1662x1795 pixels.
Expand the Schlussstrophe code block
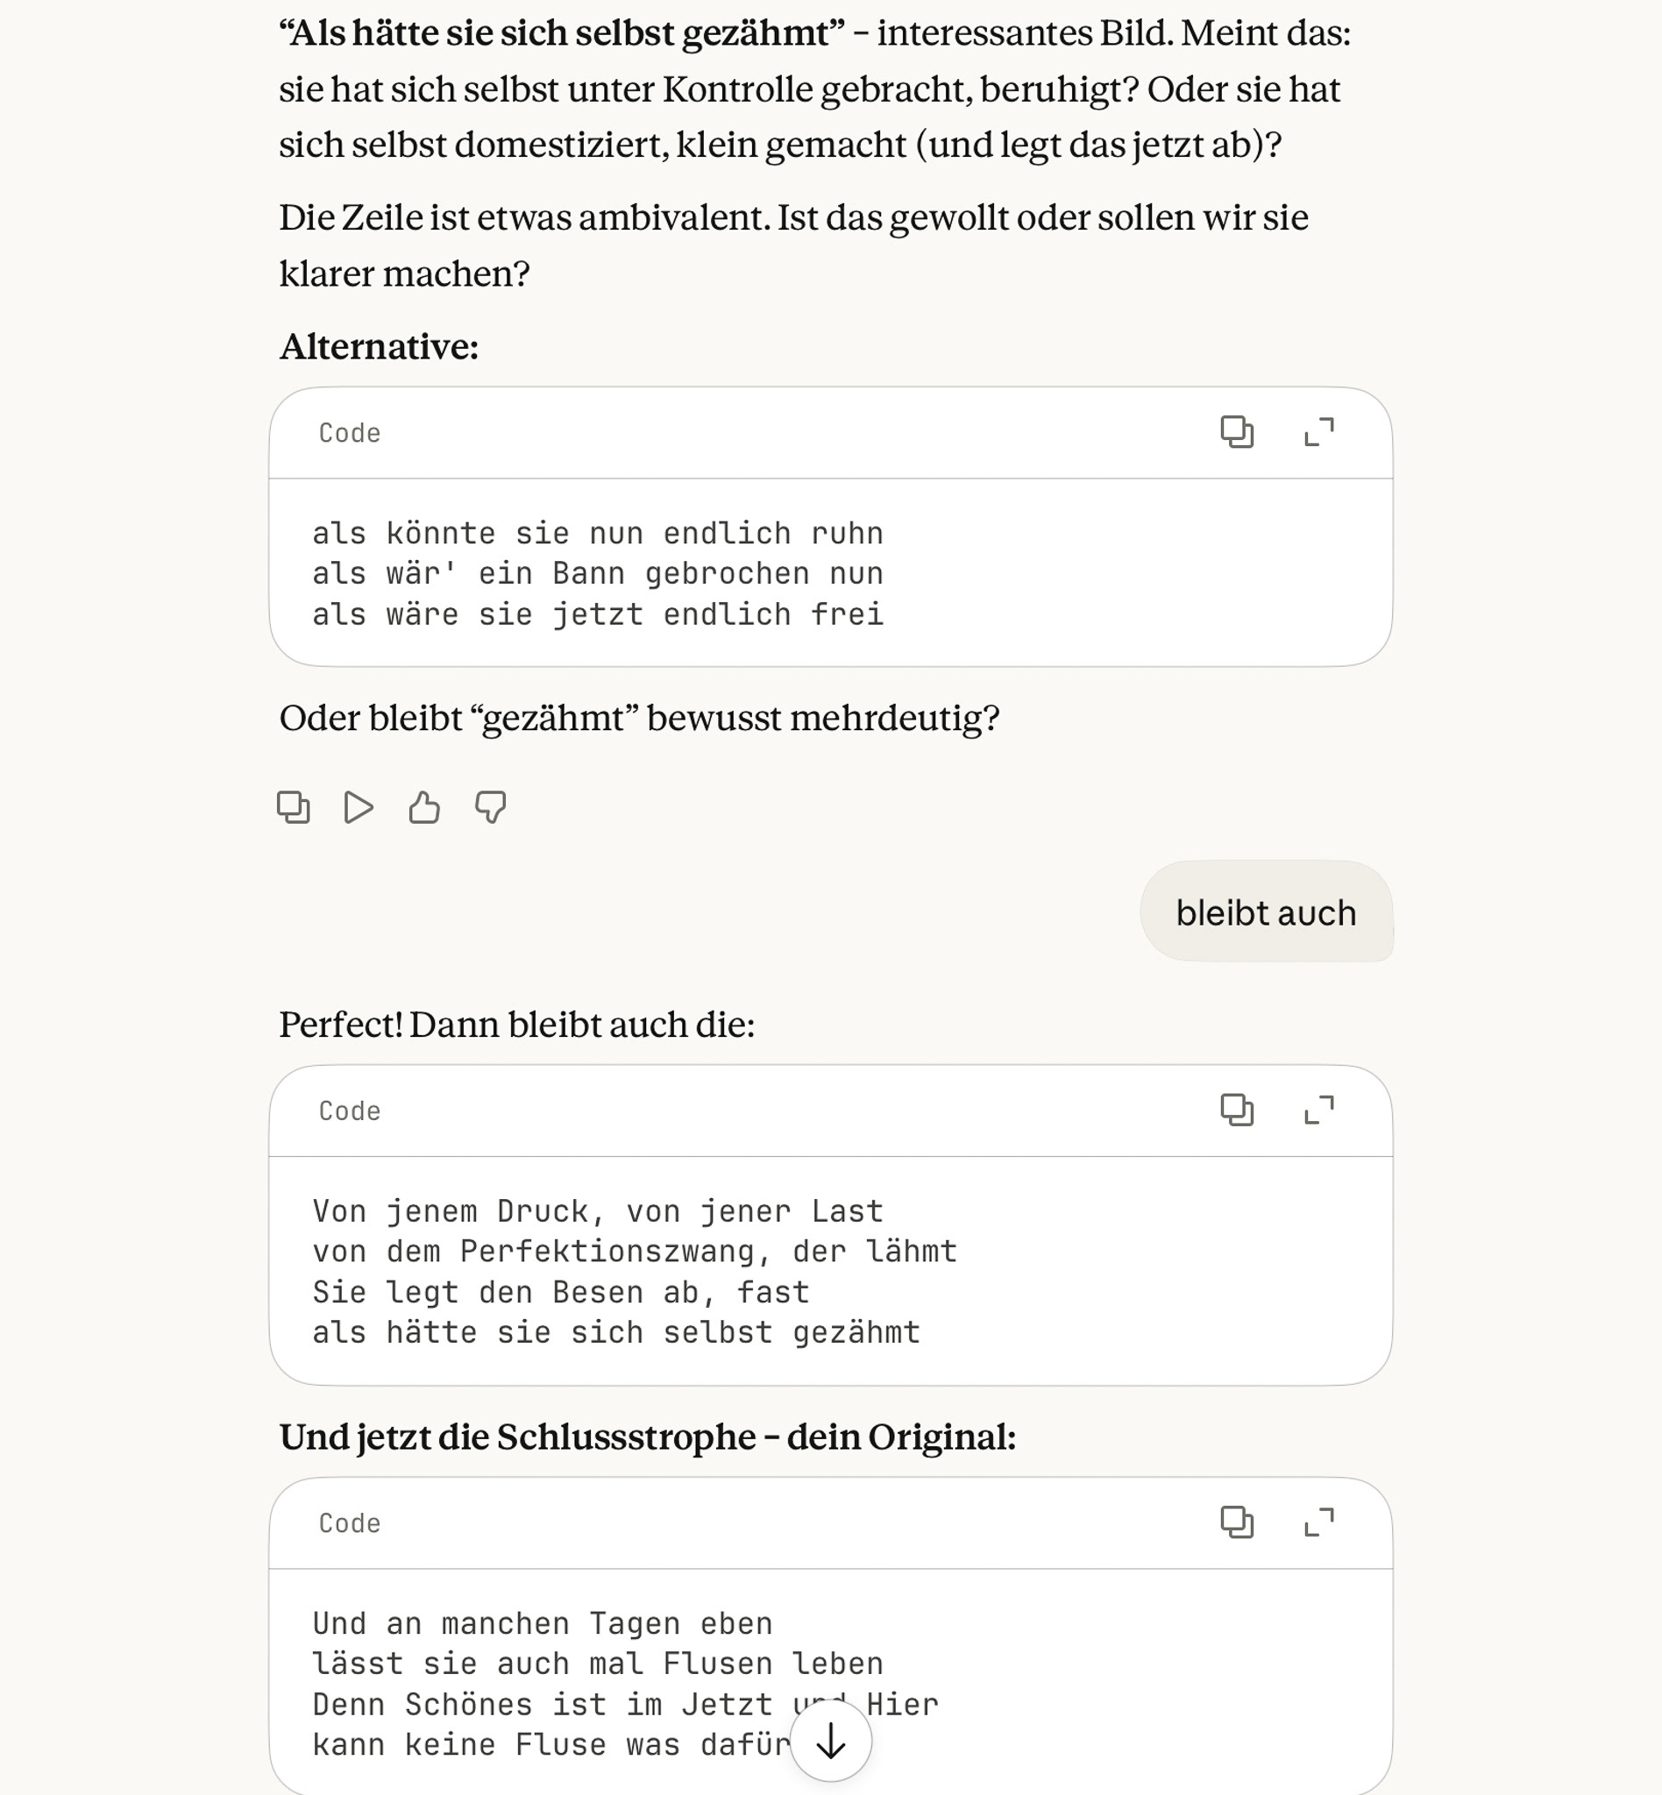pos(1318,1522)
